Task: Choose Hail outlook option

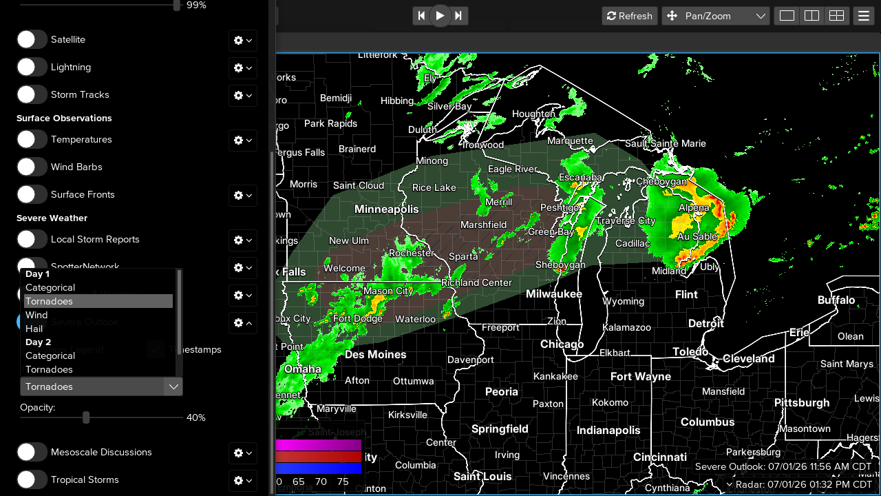Action: pos(98,329)
